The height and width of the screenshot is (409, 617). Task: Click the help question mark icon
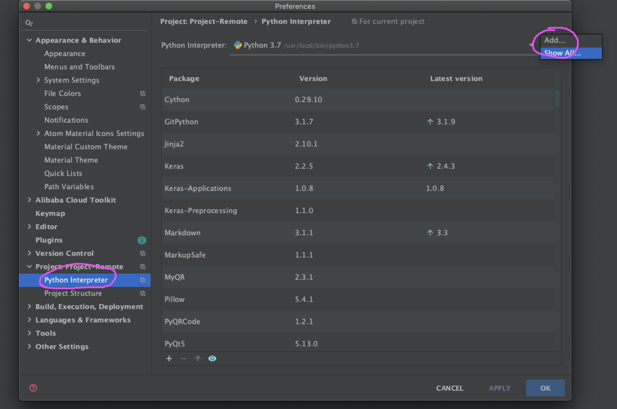(x=33, y=388)
